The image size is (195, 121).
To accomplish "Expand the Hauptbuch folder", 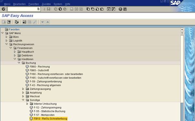I will point(15,51).
